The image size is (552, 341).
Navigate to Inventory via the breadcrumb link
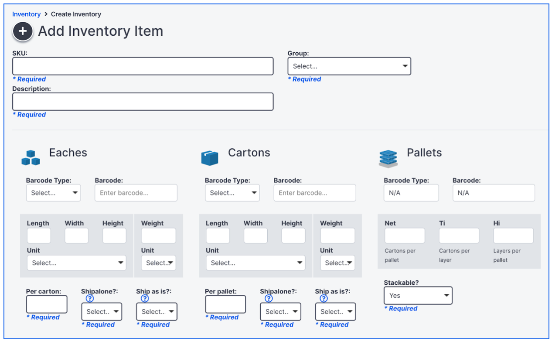(27, 14)
